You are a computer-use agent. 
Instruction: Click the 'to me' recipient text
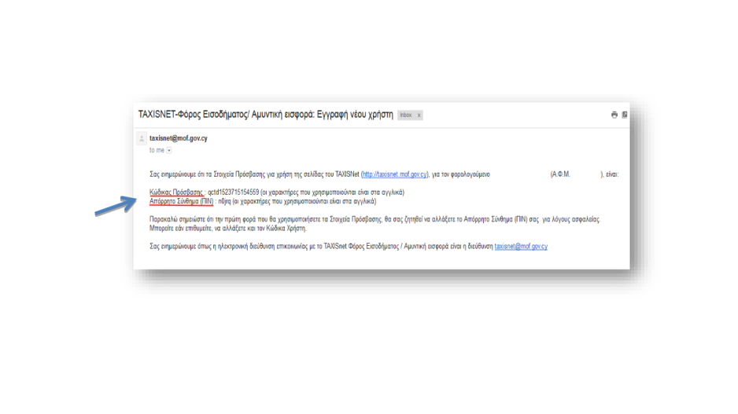pos(157,150)
